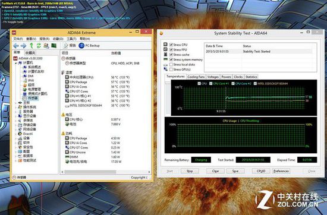Viewport: 327px width, 215px height.
Task: Click the green Up arrow icon
Action: pos(32,45)
